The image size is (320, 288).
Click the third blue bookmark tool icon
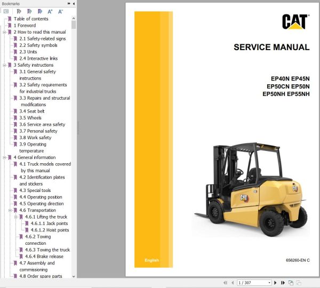(40, 11)
